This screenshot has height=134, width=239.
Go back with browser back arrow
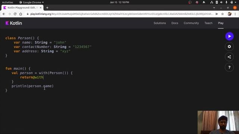[4, 14]
